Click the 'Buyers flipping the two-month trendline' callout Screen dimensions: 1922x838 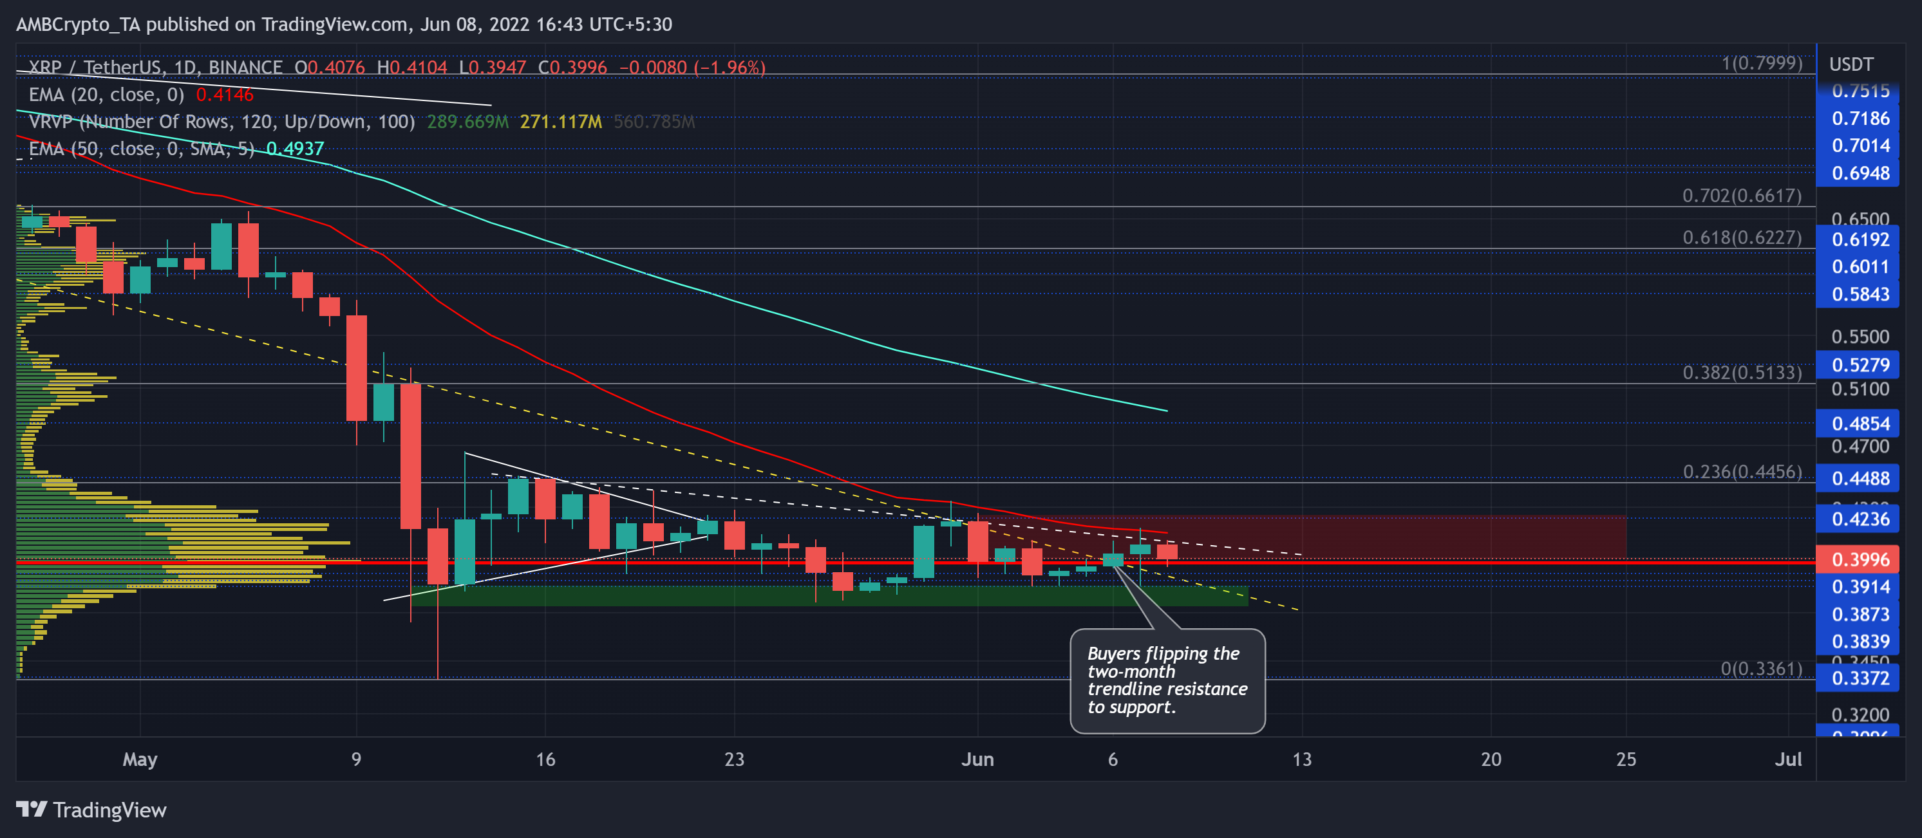tap(1167, 681)
